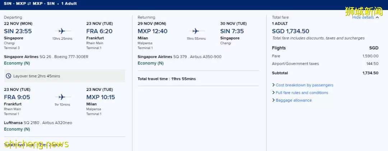Click the SIN 23:55 departure time

point(18,31)
